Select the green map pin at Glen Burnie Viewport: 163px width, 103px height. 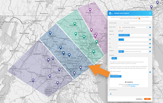coord(94,52)
